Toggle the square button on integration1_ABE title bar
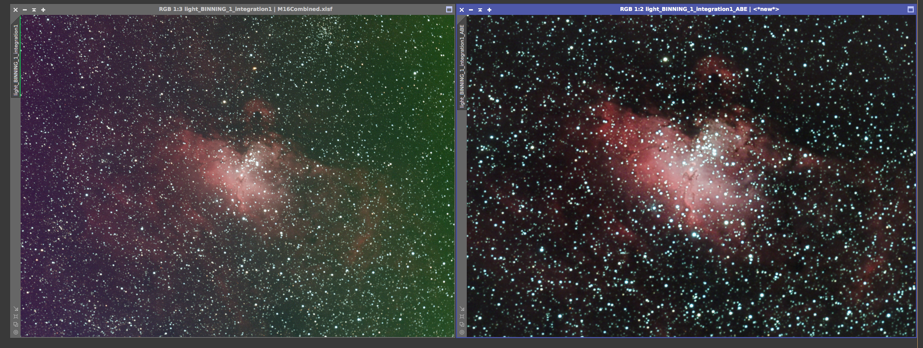923x348 pixels. pos(910,9)
